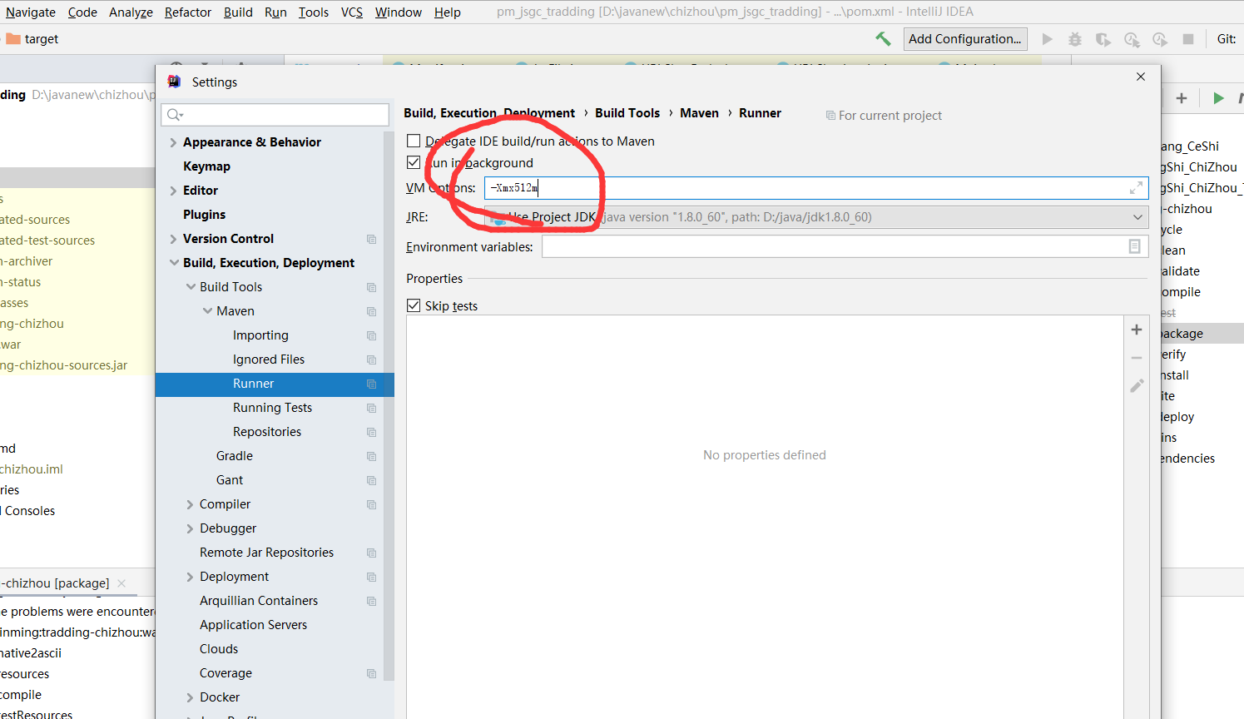
Task: Open the Profiler clock icon
Action: (x=1132, y=39)
